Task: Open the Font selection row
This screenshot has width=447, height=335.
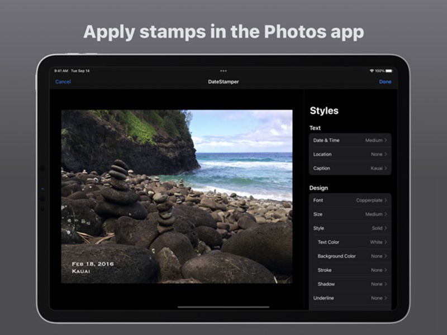Action: [350, 200]
